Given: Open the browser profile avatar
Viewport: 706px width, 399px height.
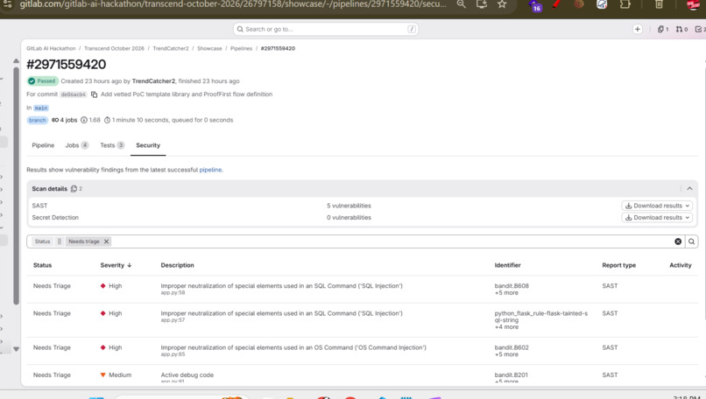Looking at the screenshot, I should click(694, 4).
